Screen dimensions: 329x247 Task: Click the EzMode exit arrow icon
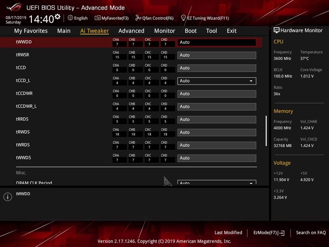click(x=281, y=233)
